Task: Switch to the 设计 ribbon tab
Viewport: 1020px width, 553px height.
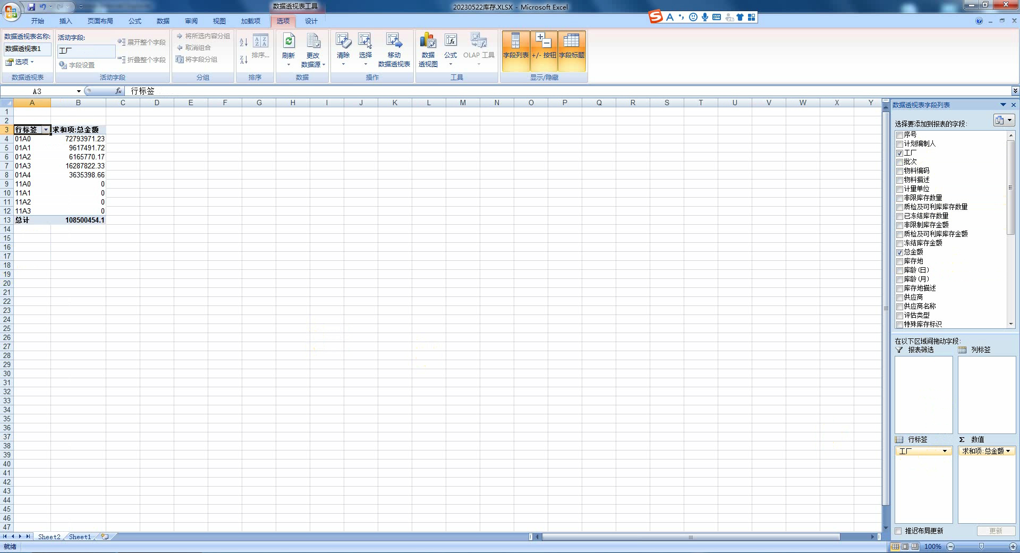Action: coord(311,21)
